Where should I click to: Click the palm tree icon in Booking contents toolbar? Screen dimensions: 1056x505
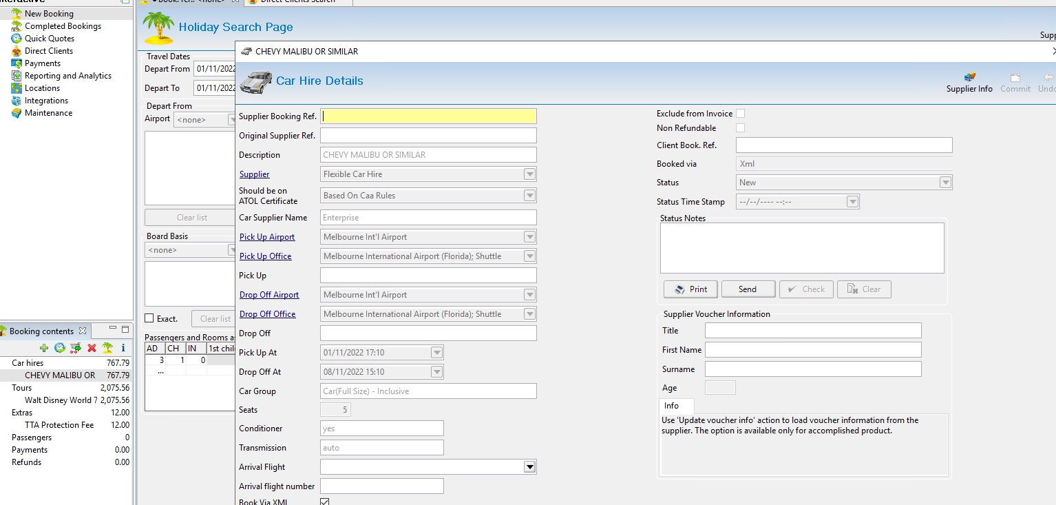click(x=107, y=348)
